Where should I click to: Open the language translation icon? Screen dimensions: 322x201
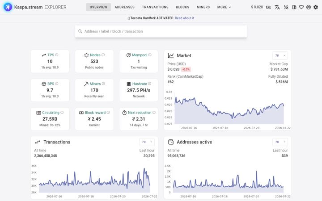click(x=277, y=7)
